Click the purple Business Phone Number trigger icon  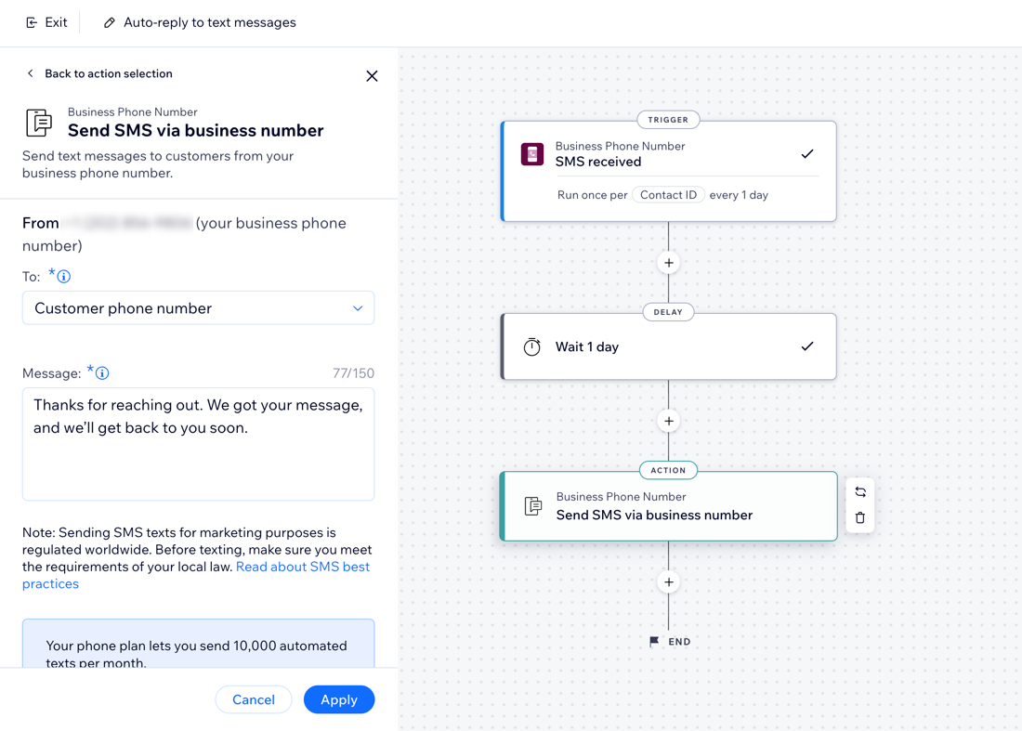click(x=532, y=154)
